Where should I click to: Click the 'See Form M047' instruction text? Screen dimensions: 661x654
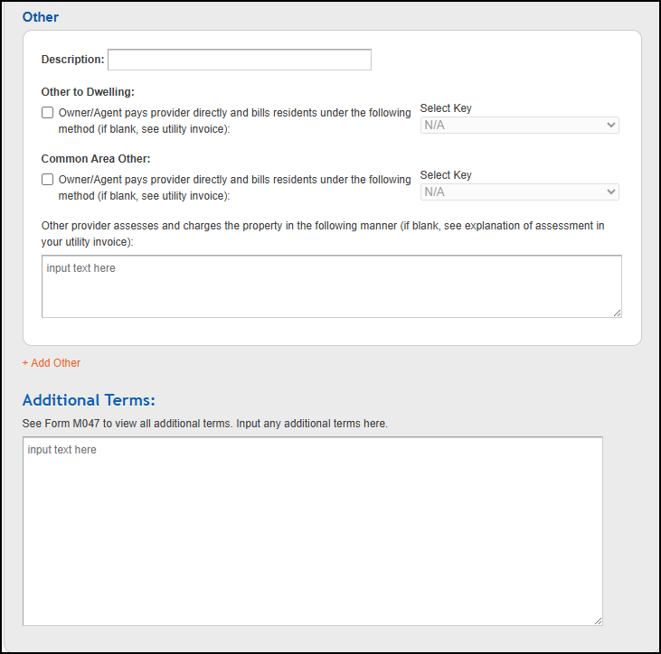205,424
